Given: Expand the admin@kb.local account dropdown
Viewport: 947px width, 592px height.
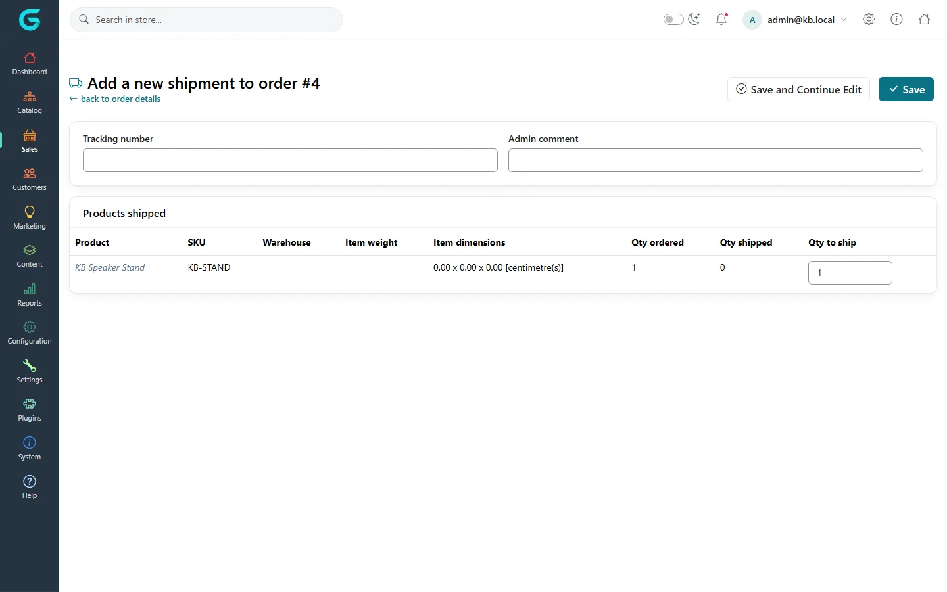Looking at the screenshot, I should (x=796, y=20).
